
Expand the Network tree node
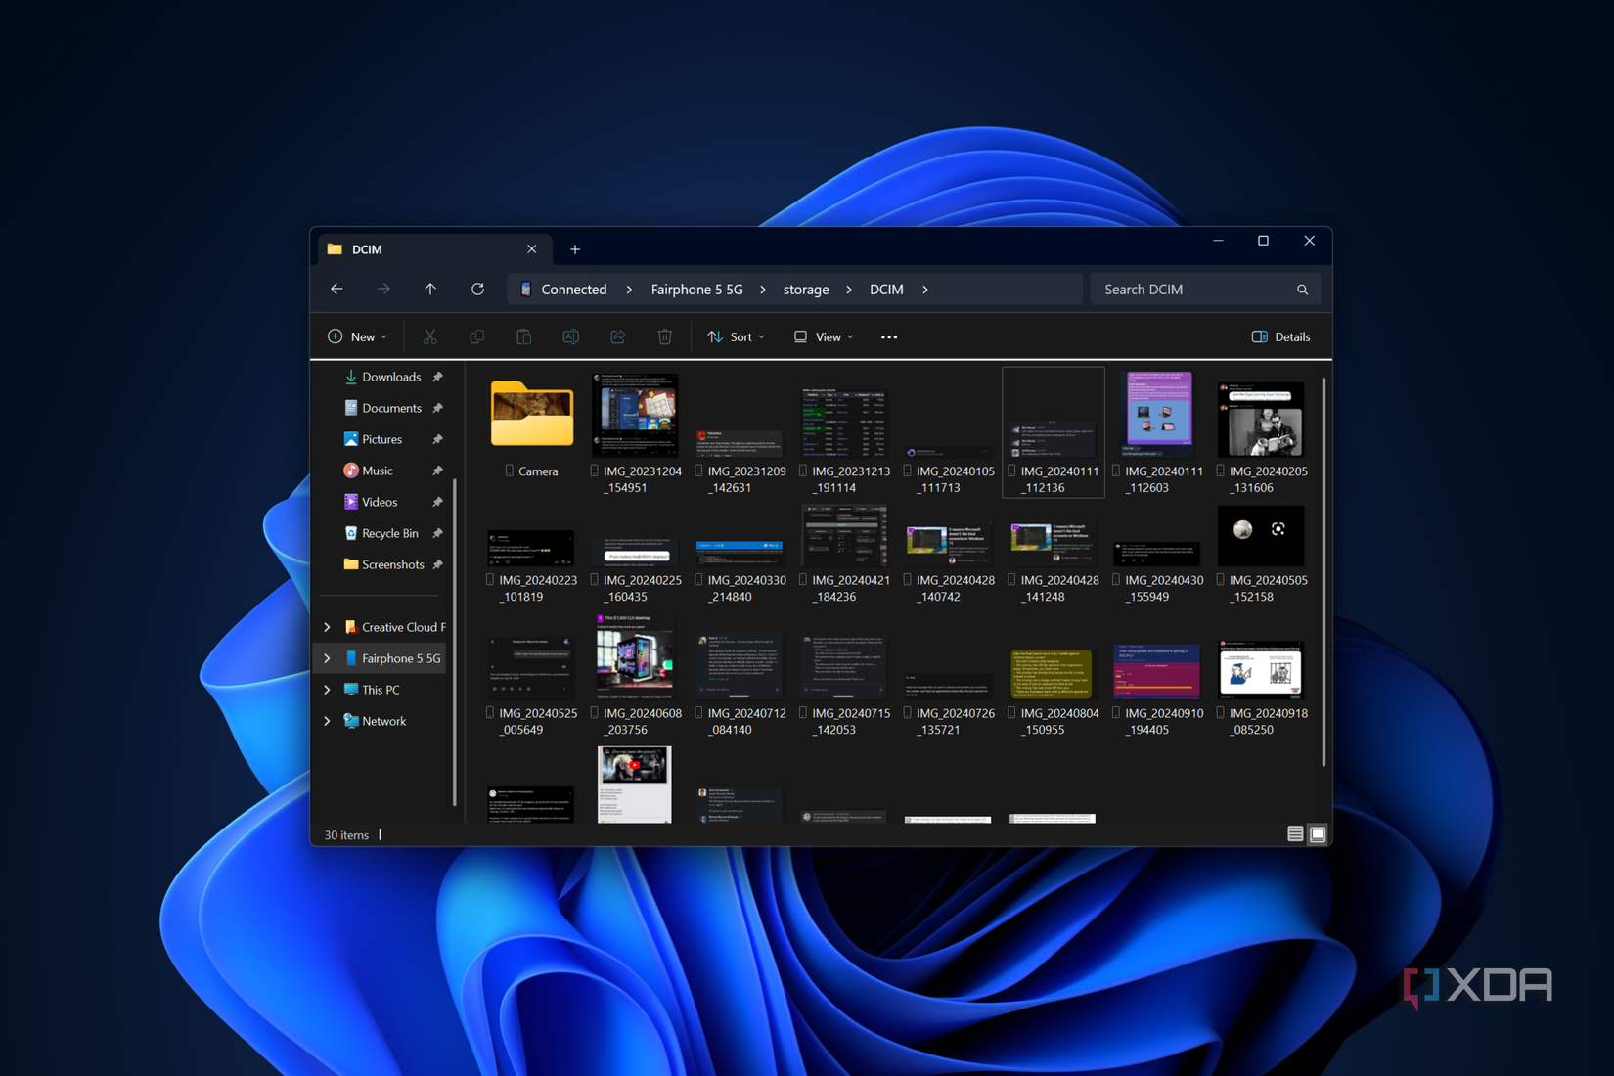pyautogui.click(x=327, y=721)
